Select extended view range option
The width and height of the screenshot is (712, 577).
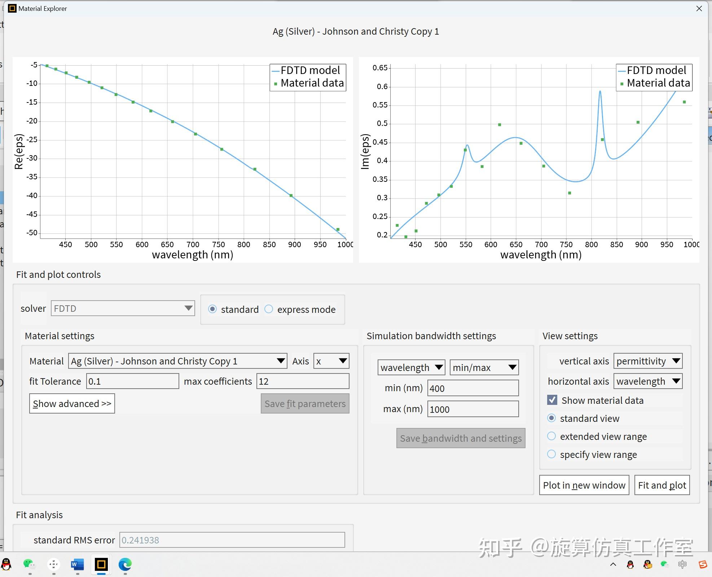pos(551,436)
